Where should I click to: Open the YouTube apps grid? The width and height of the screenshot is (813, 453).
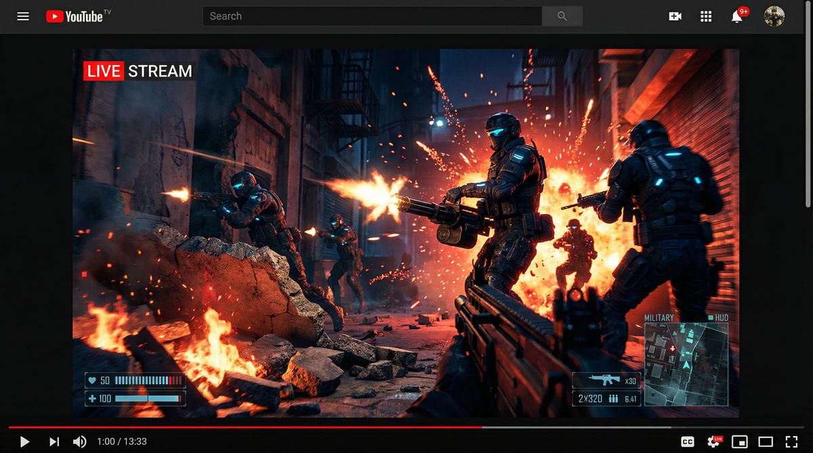pyautogui.click(x=705, y=16)
